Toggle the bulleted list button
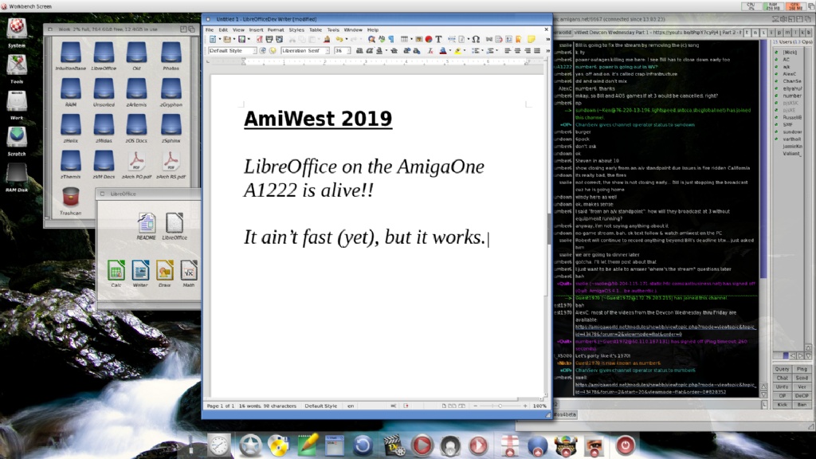Screen dimensions: 816x459 [x=475, y=50]
